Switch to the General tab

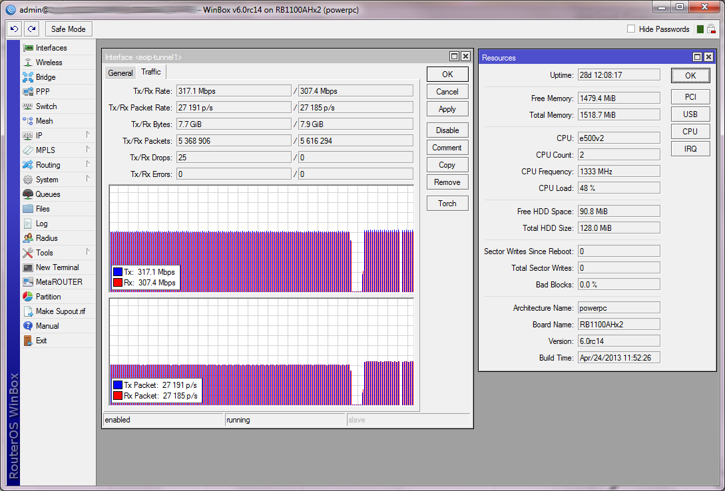pos(121,73)
